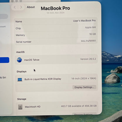Open the sidebar item ending in 'count'
This screenshot has height=122, width=122.
pyautogui.click(x=3, y=26)
